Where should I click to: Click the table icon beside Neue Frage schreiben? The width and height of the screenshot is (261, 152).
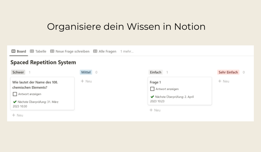coord(52,51)
